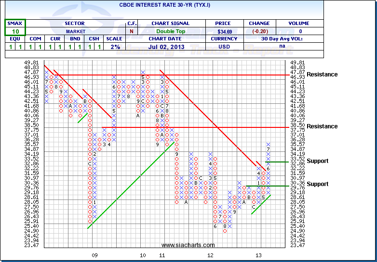Click the $34.69 price value
The height and width of the screenshot is (262, 377).
click(x=224, y=31)
